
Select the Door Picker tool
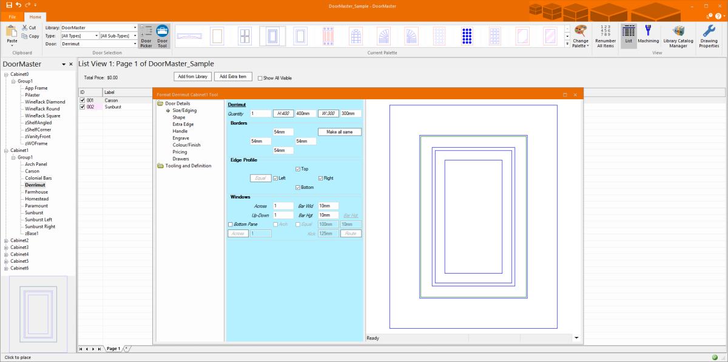tap(146, 35)
